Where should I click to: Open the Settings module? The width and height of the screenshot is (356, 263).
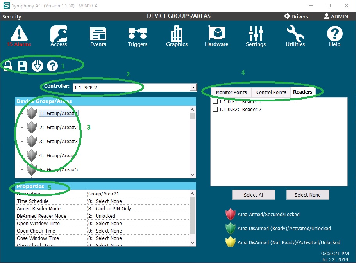256,36
